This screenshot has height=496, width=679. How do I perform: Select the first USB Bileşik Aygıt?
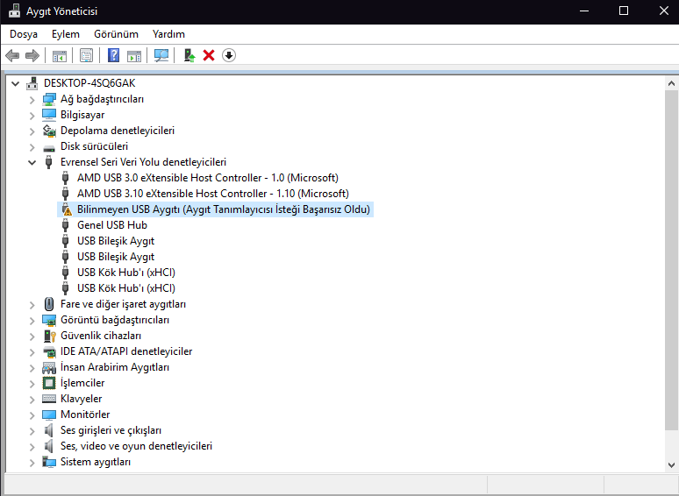[x=116, y=241]
